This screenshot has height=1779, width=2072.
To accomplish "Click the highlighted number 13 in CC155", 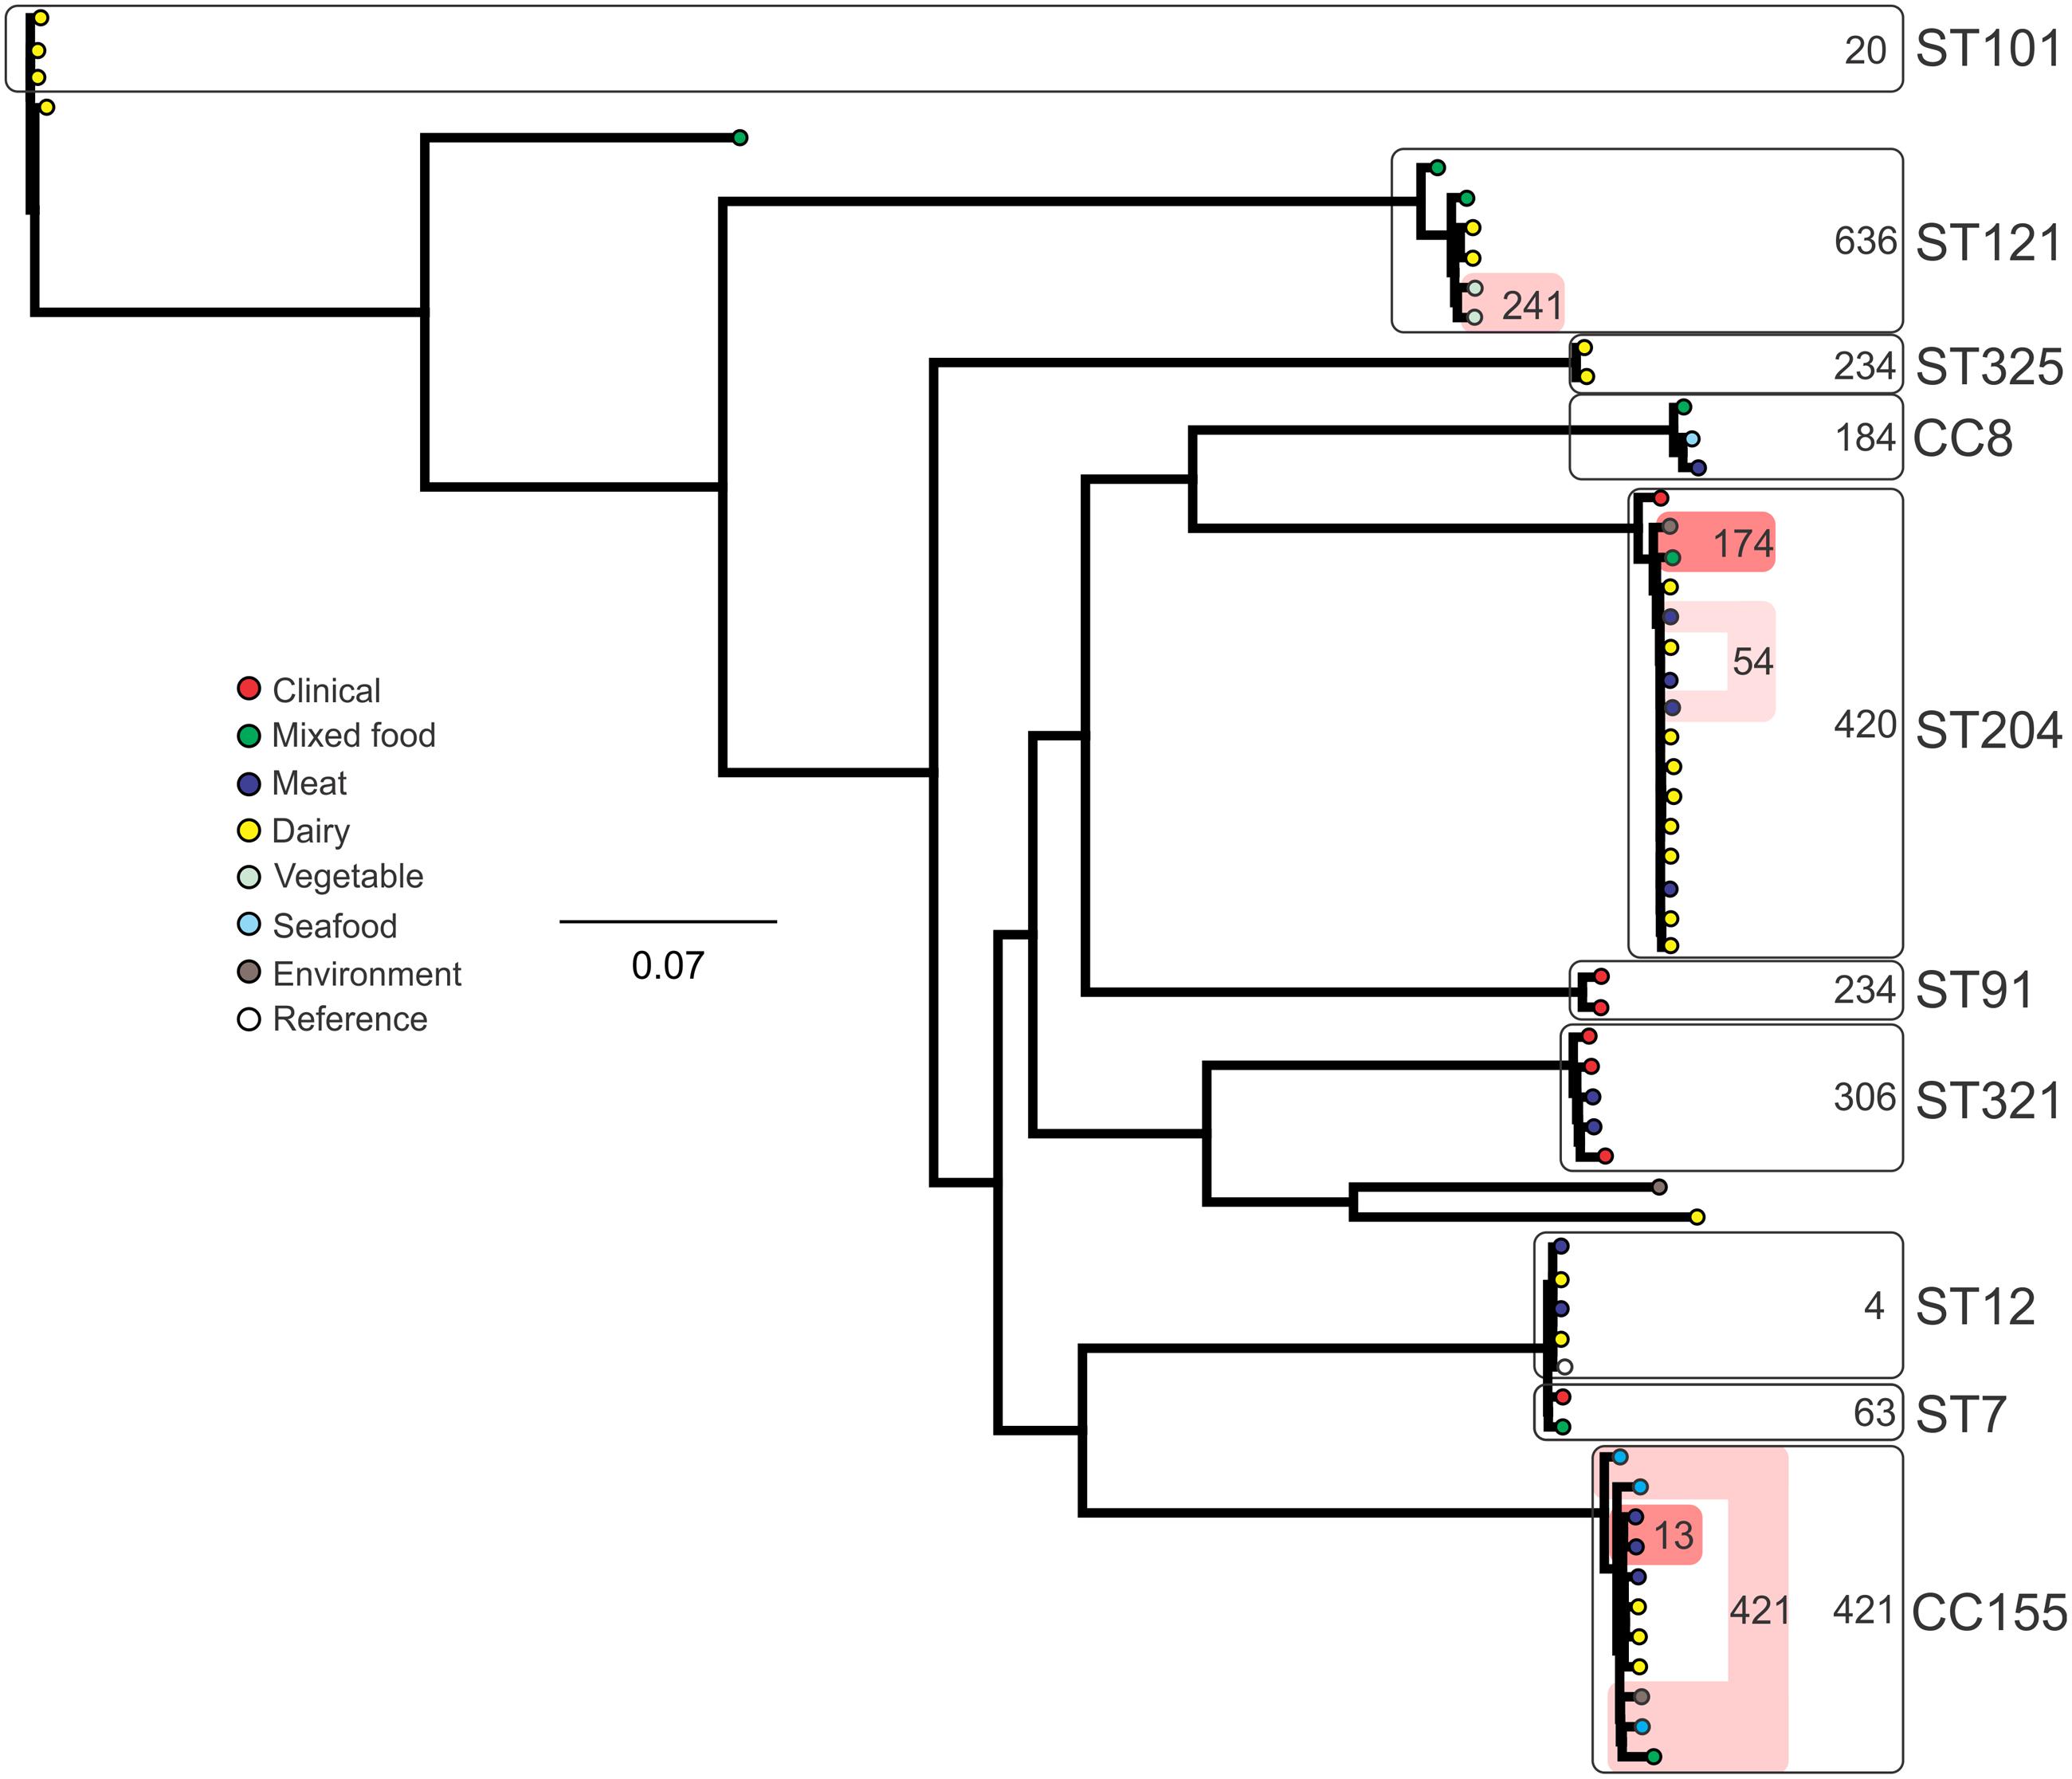I will click(x=1673, y=1535).
